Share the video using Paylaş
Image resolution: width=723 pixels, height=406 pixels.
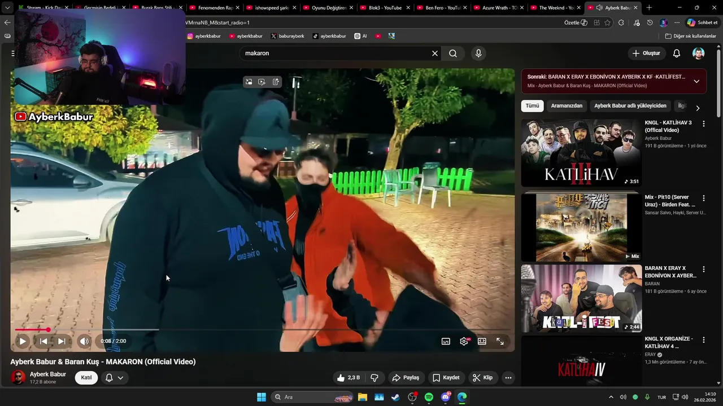click(406, 378)
